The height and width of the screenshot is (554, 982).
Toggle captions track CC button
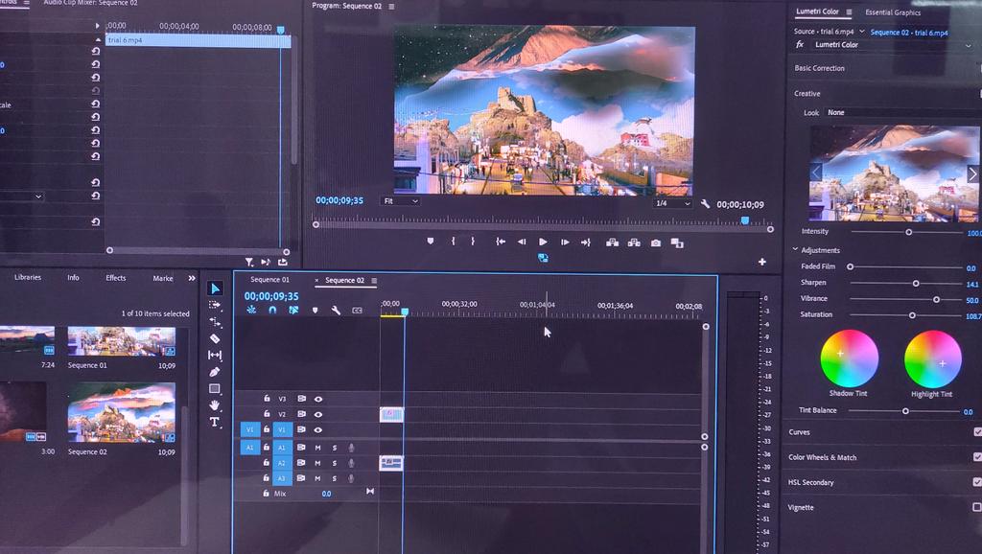pyautogui.click(x=357, y=311)
